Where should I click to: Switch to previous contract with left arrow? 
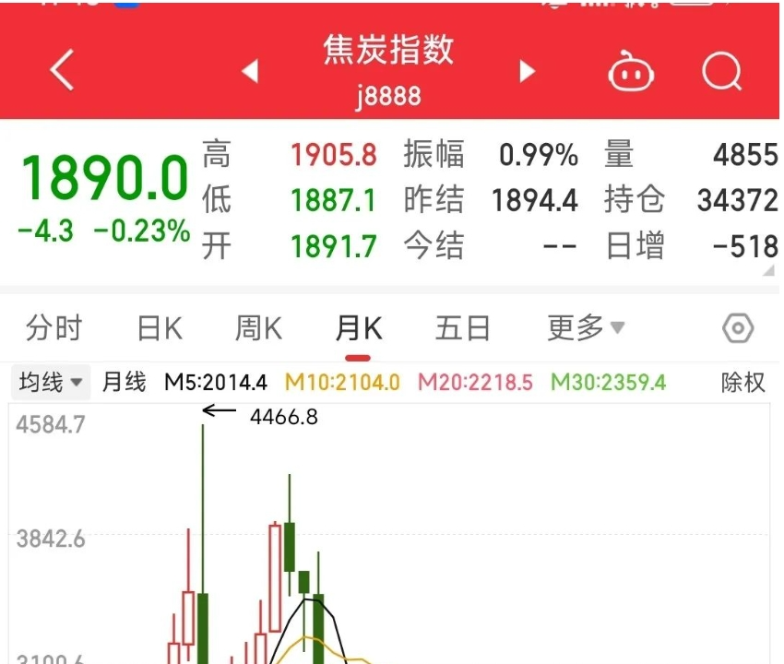coord(251,72)
